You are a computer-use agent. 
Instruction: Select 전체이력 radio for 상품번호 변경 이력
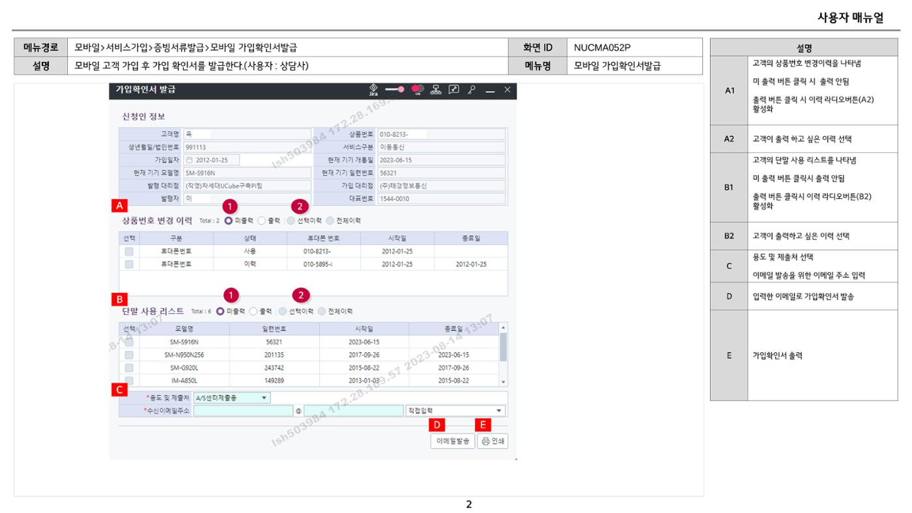pyautogui.click(x=330, y=221)
